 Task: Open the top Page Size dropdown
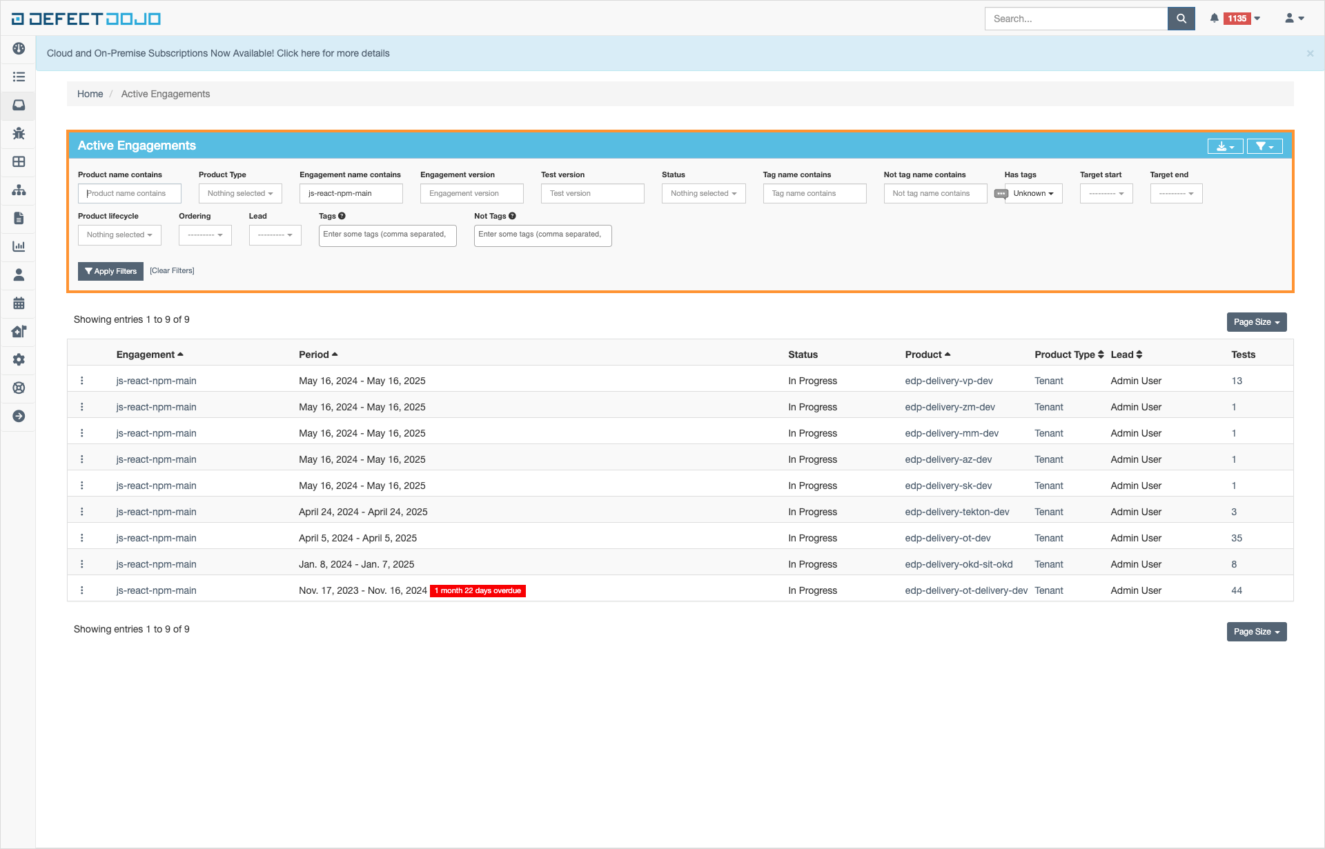pos(1256,322)
